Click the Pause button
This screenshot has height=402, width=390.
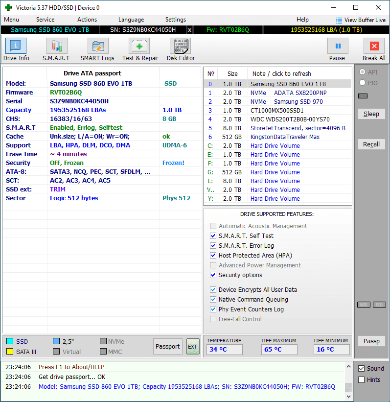pyautogui.click(x=338, y=49)
